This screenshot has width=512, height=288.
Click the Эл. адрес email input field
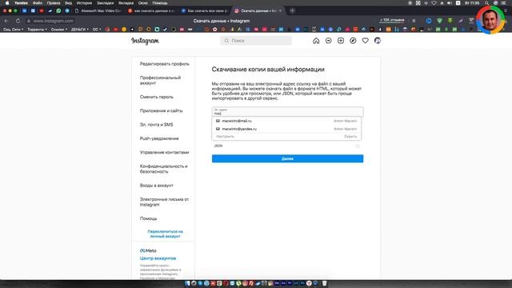(287, 112)
